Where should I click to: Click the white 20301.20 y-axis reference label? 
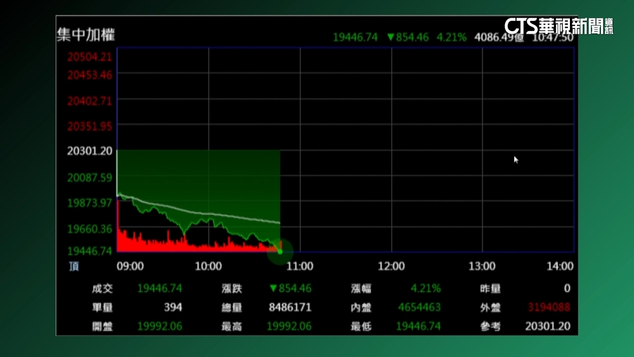[89, 151]
